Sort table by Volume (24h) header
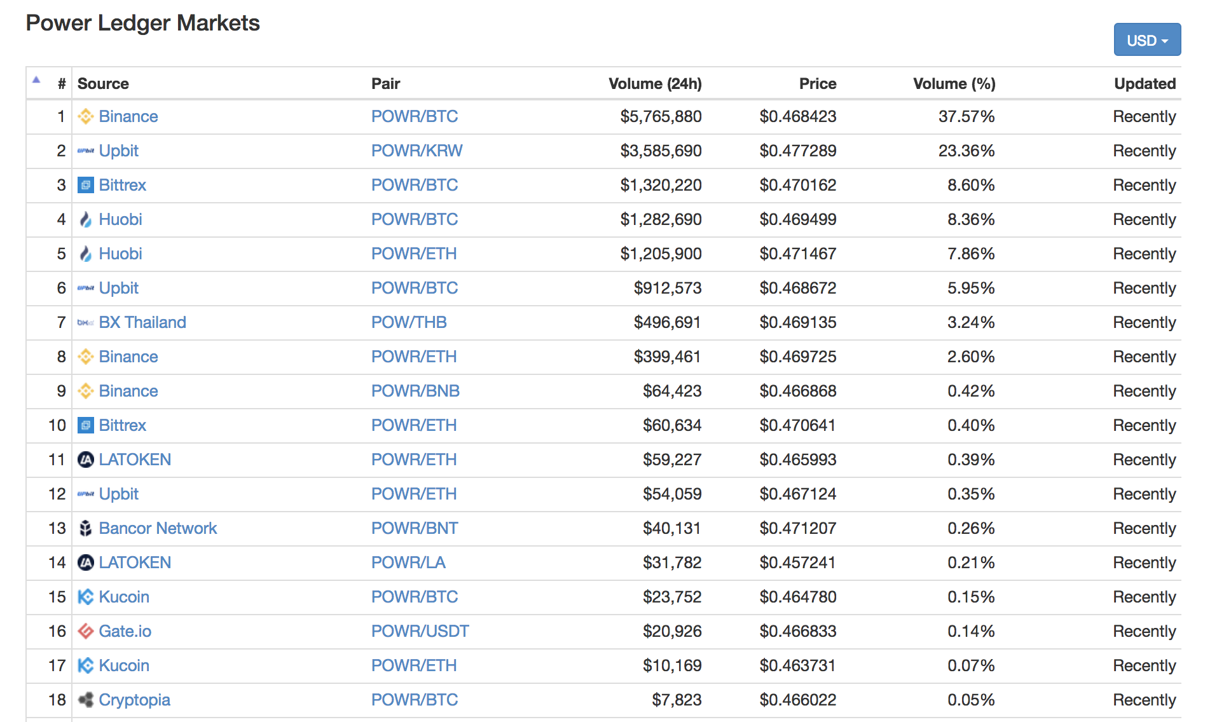 (x=655, y=83)
